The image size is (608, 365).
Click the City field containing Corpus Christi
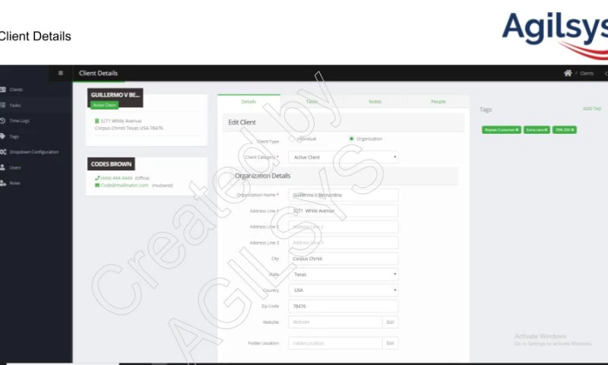pyautogui.click(x=344, y=259)
